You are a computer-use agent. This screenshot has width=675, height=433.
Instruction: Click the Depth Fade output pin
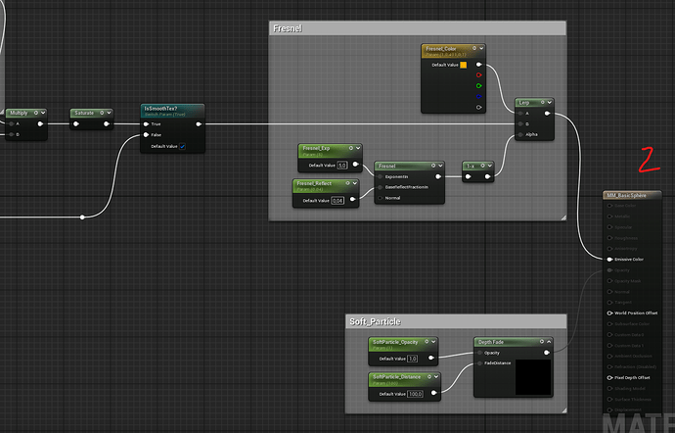tap(546, 352)
